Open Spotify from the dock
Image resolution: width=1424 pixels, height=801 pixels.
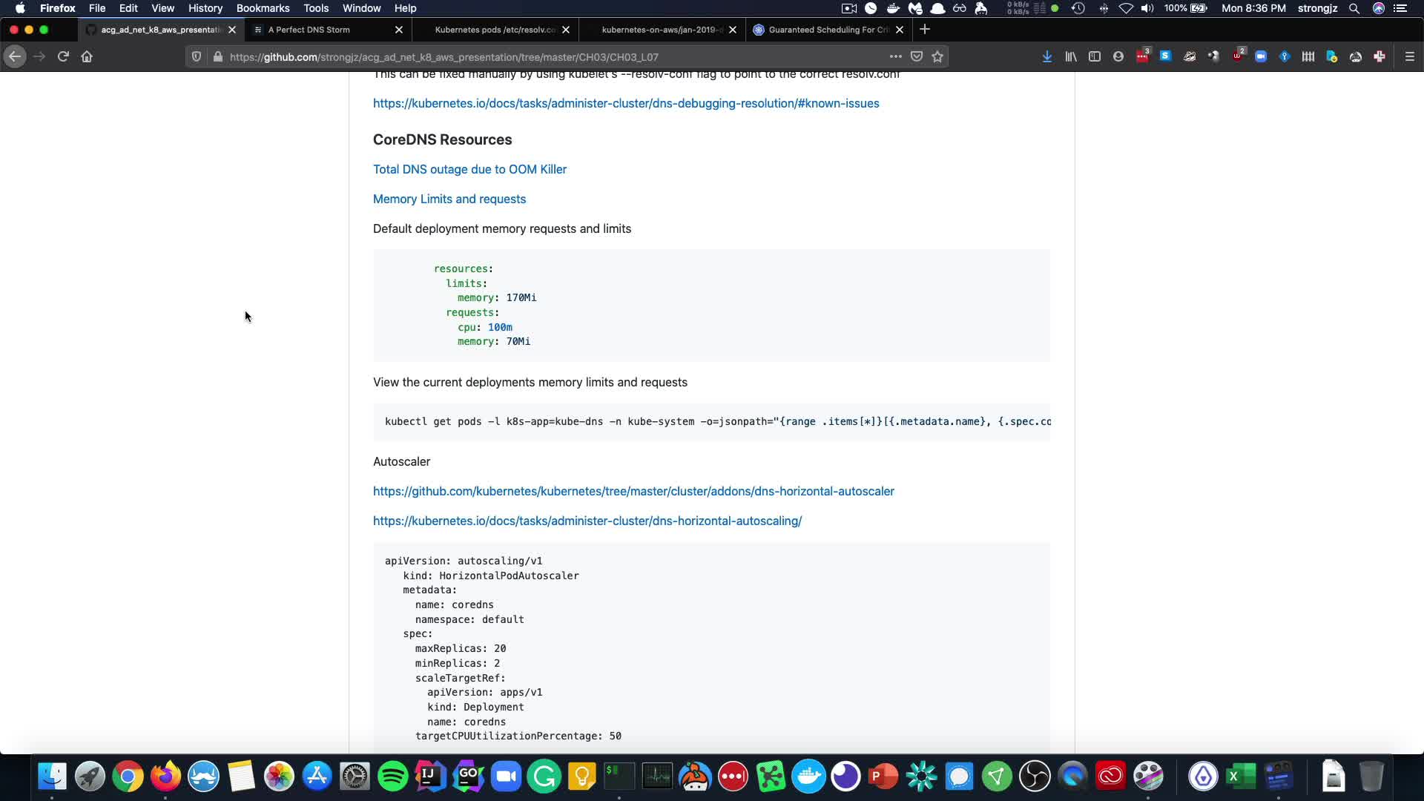coord(392,777)
